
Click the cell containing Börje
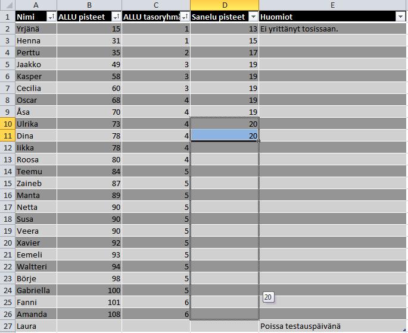tap(36, 278)
